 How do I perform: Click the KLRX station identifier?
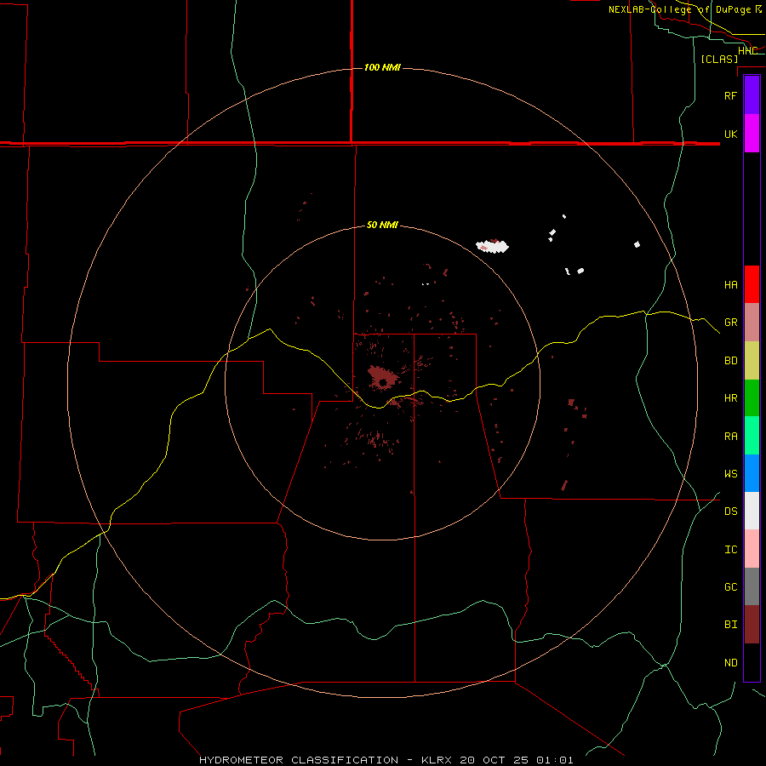click(x=437, y=760)
